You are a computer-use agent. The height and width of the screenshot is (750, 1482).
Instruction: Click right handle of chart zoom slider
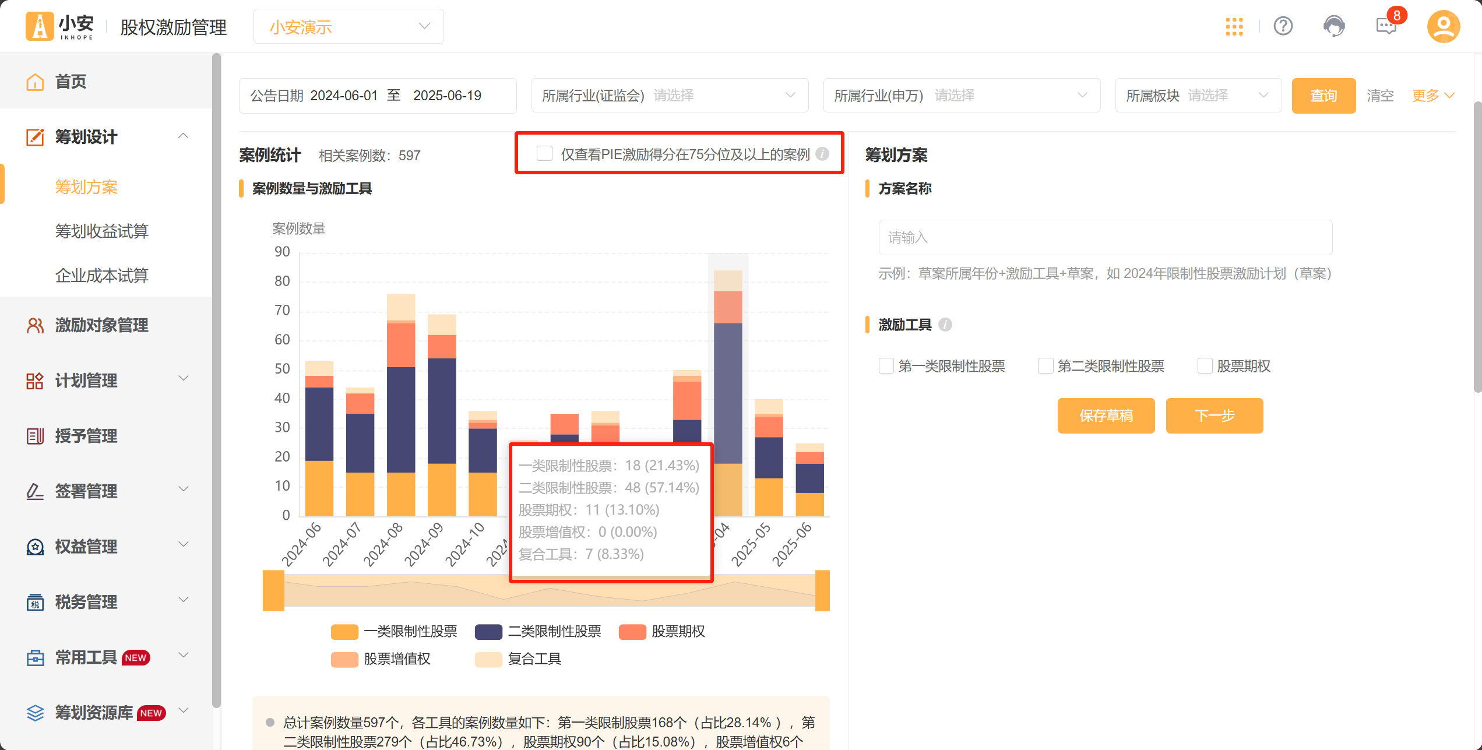(x=822, y=590)
